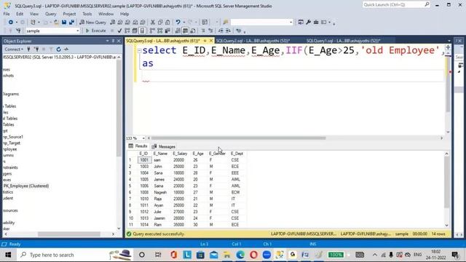The height and width of the screenshot is (262, 466).
Task: Select the cell 1001 in results grid
Action: [144, 160]
